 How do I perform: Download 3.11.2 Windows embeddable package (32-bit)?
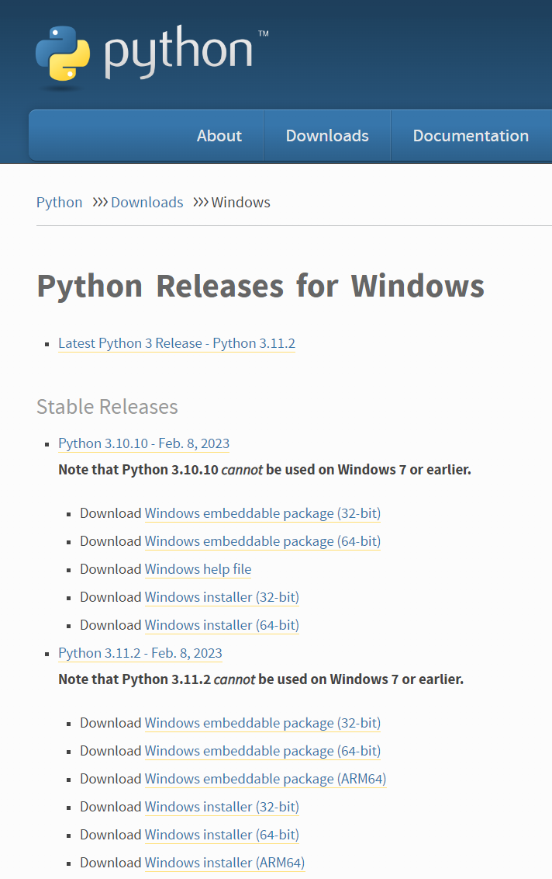pyautogui.click(x=263, y=723)
